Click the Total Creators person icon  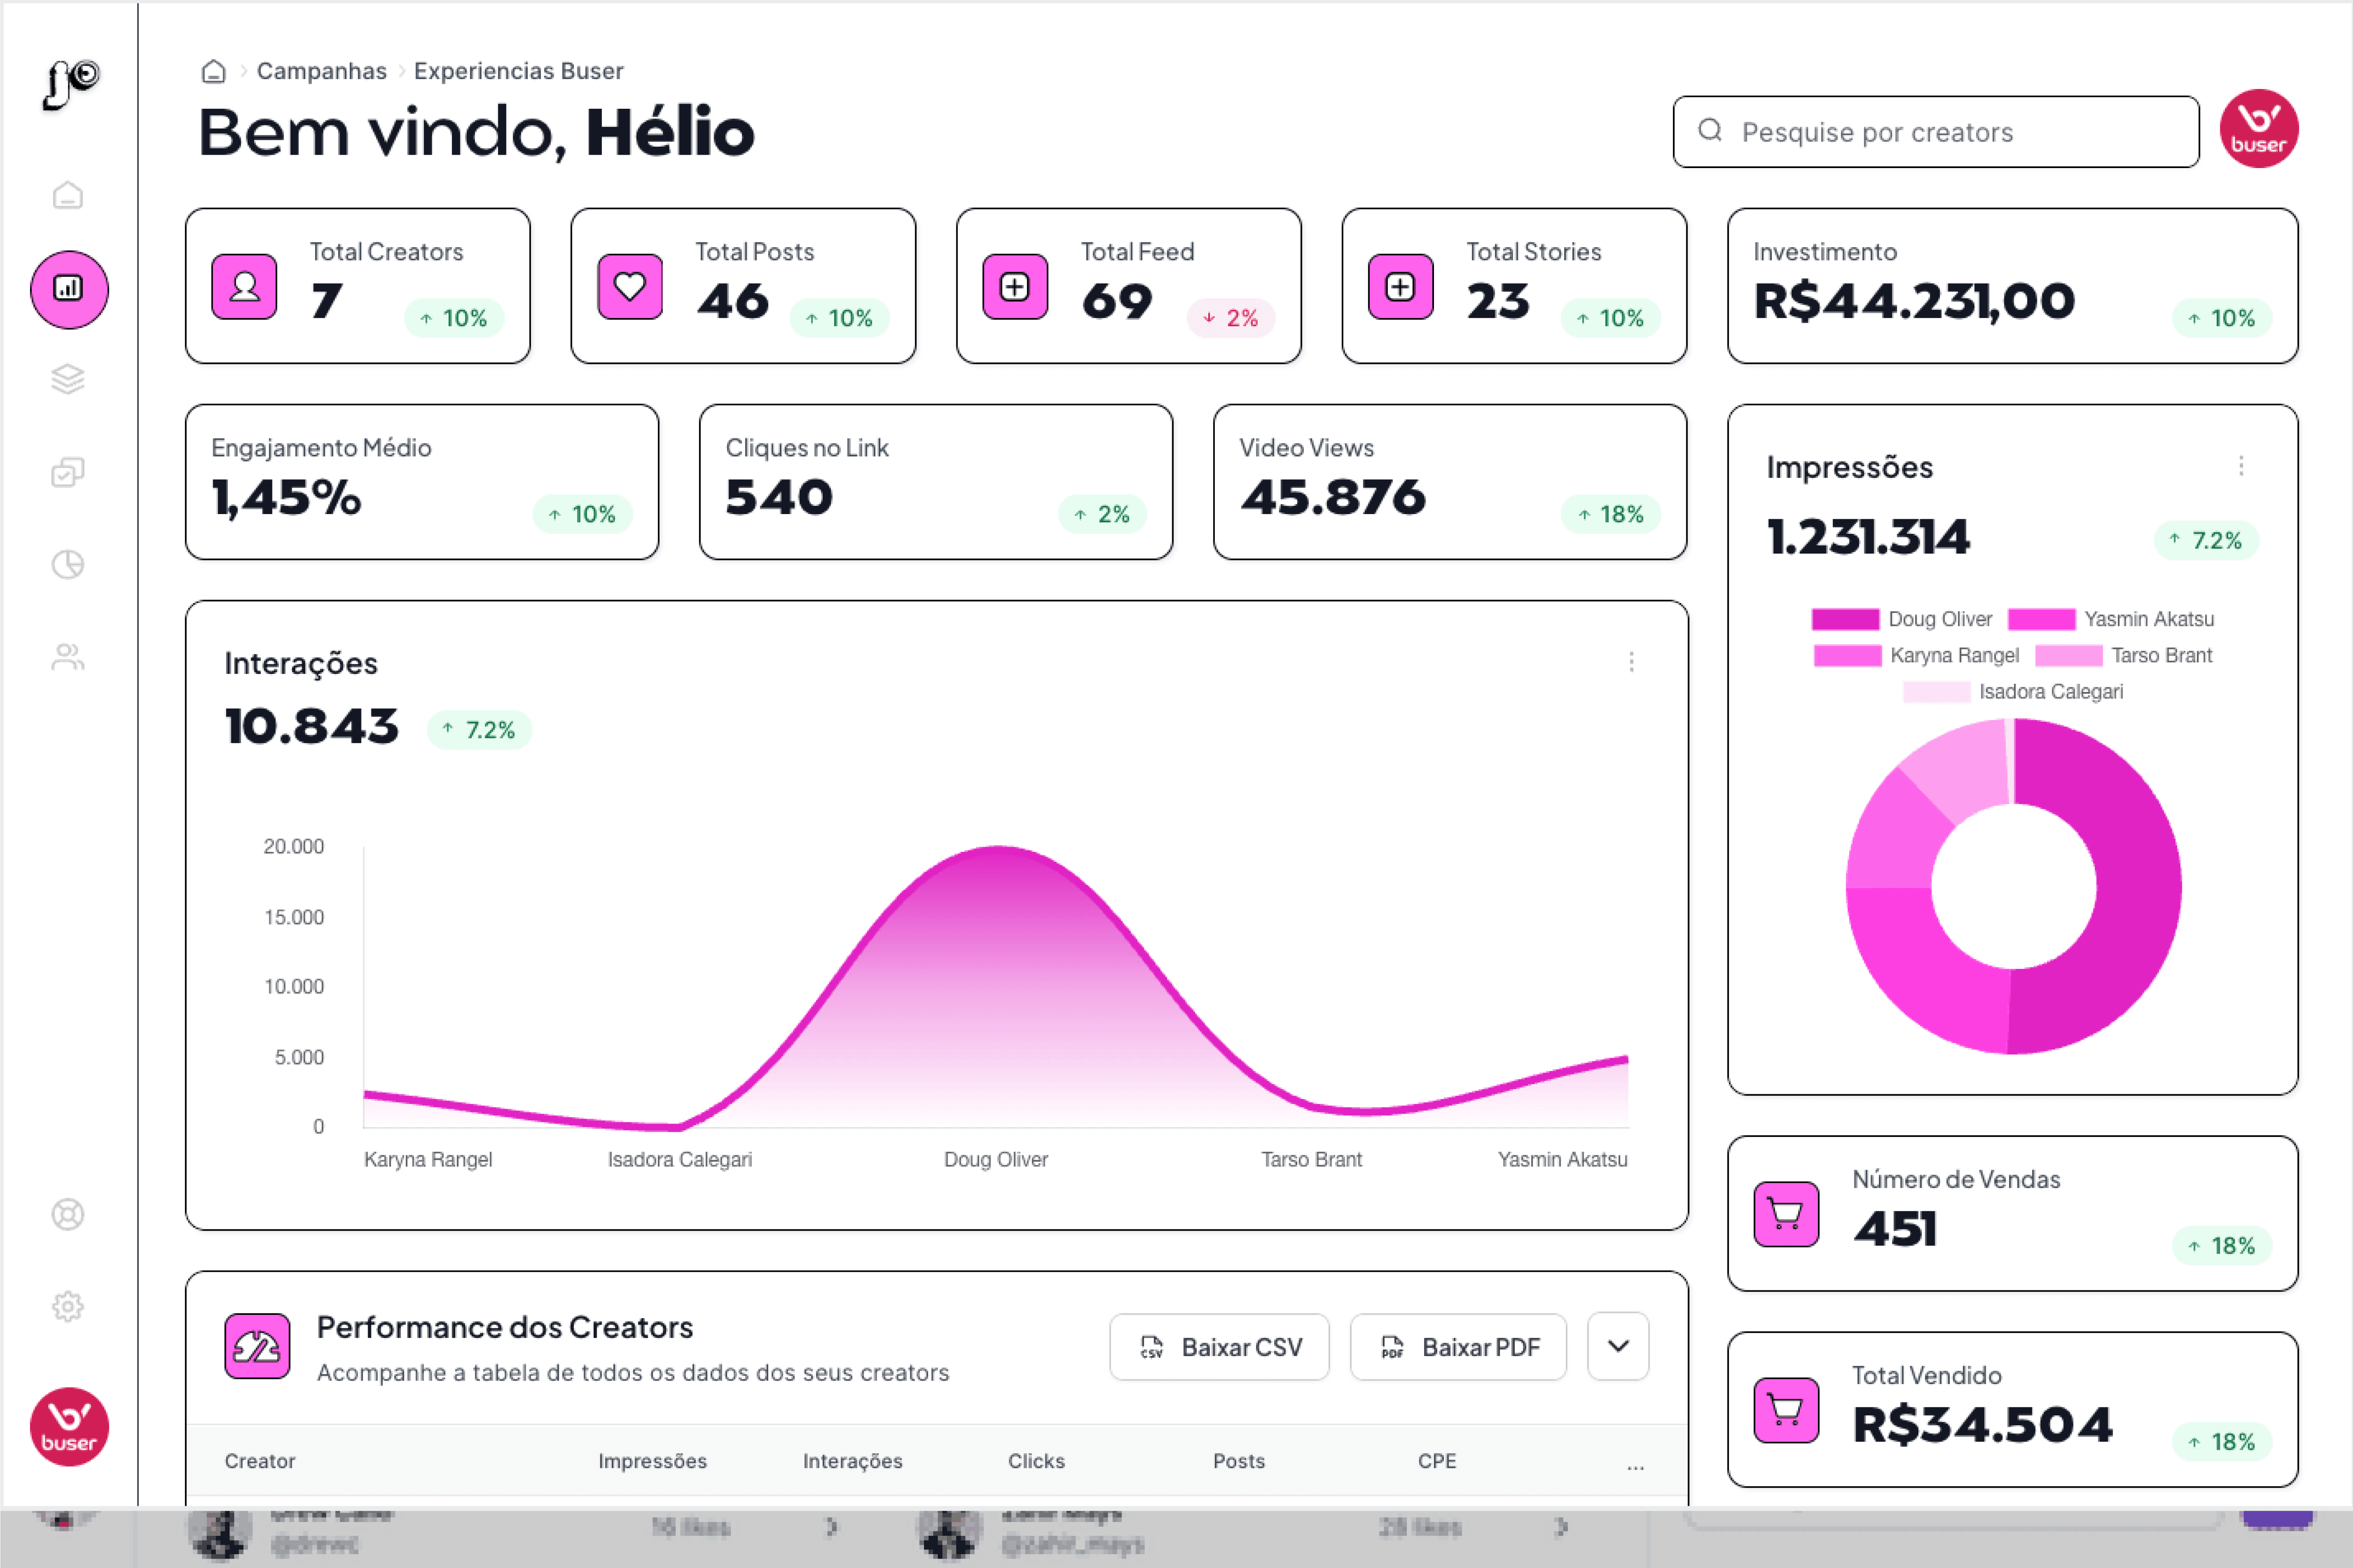245,287
